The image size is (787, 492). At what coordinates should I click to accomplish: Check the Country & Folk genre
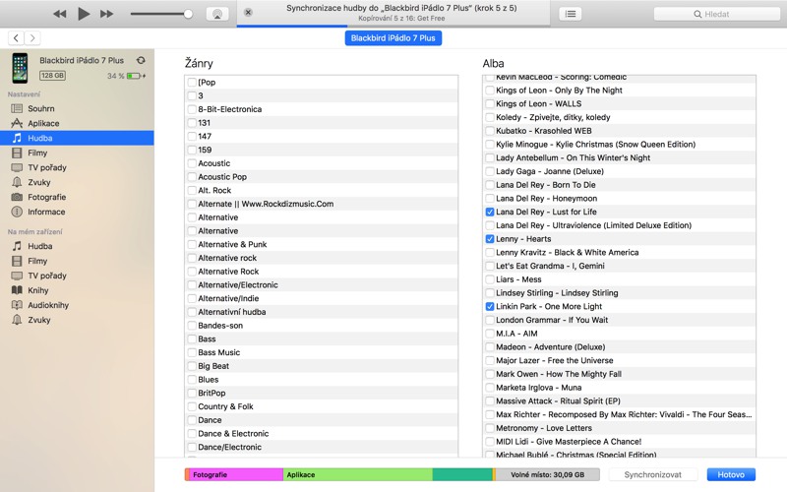click(192, 406)
